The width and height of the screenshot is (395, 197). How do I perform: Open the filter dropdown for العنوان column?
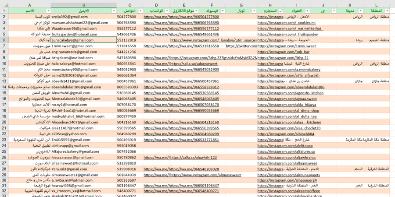coord(307,11)
